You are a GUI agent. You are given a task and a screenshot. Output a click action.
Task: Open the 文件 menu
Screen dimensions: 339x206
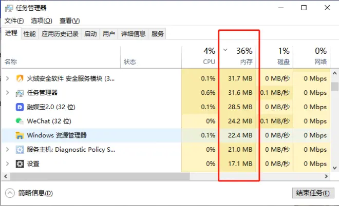14,20
